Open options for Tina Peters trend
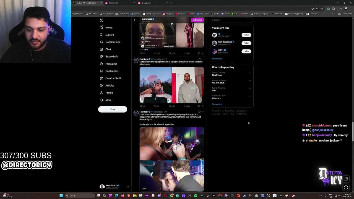Image resolution: width=354 pixels, height=199 pixels. [x=250, y=73]
